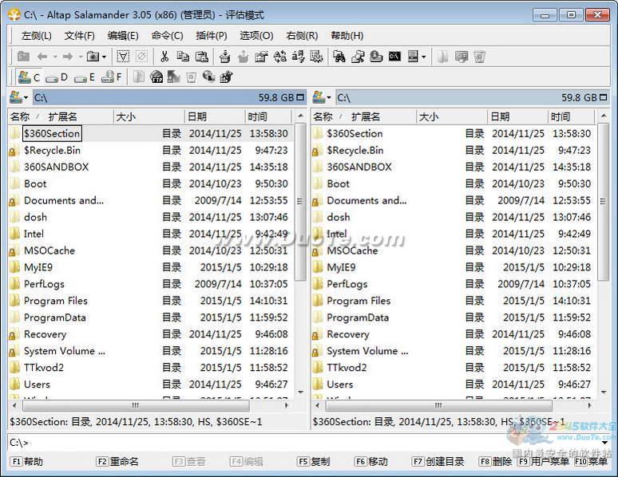Screen dimensions: 618x477
Task: Click the Unpack archive icon
Action: [x=244, y=57]
